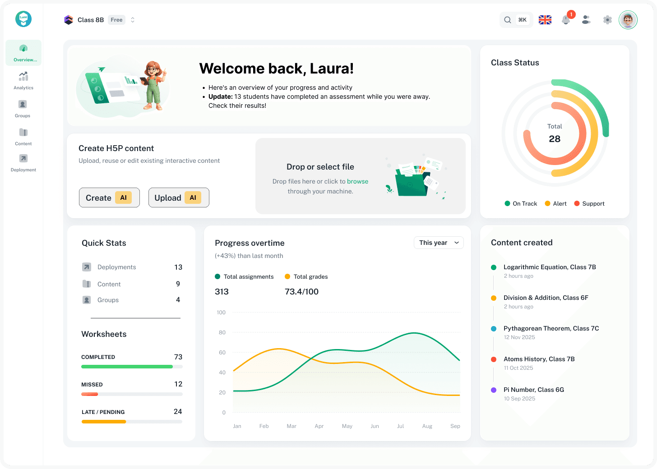
Task: Open Atoms History, Class 7B item
Action: coord(539,359)
